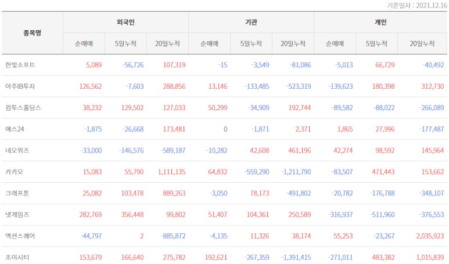Select the 192,621 cell
449x264 pixels.
point(216,258)
